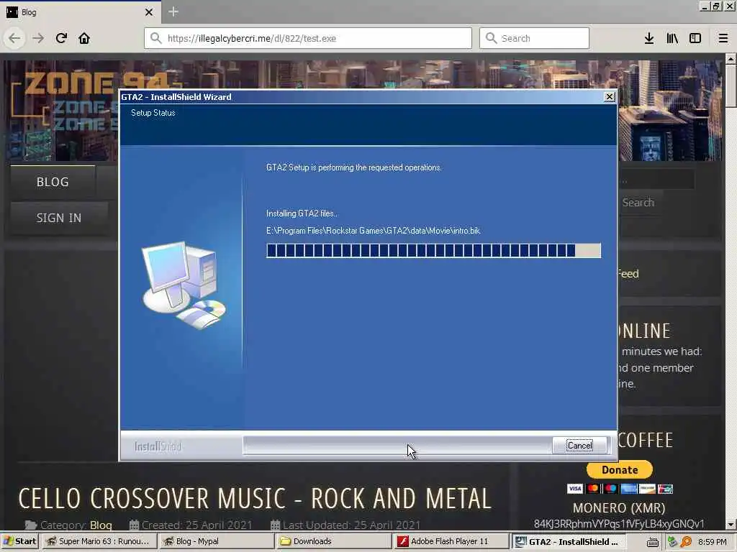Click the Cello Crossover Music article title
The image size is (737, 552).
click(x=255, y=499)
